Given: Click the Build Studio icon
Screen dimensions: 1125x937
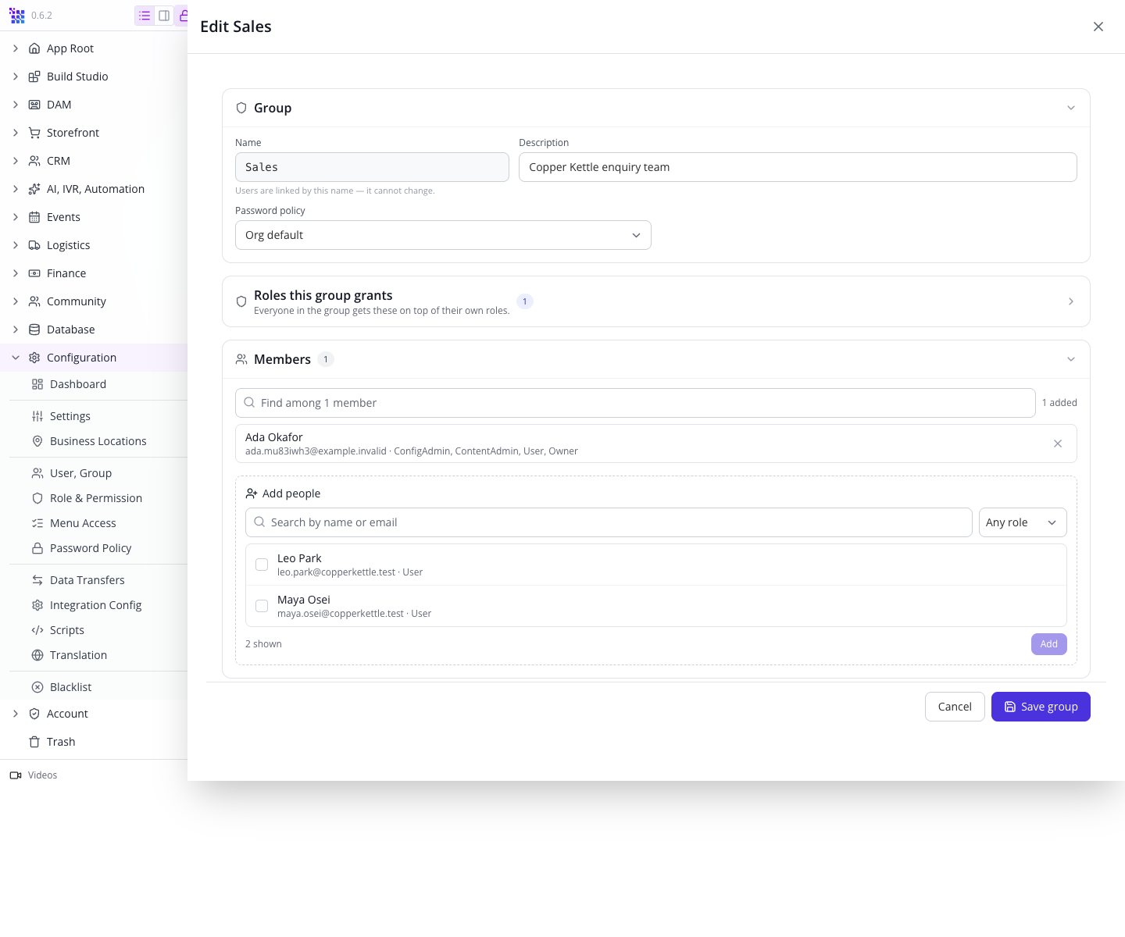Looking at the screenshot, I should tap(34, 77).
